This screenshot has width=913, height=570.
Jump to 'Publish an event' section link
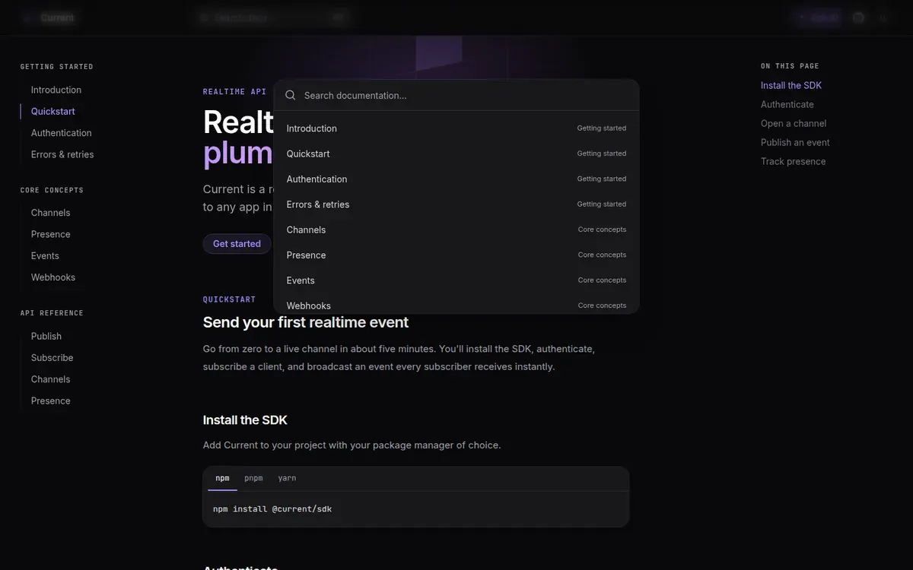click(795, 143)
